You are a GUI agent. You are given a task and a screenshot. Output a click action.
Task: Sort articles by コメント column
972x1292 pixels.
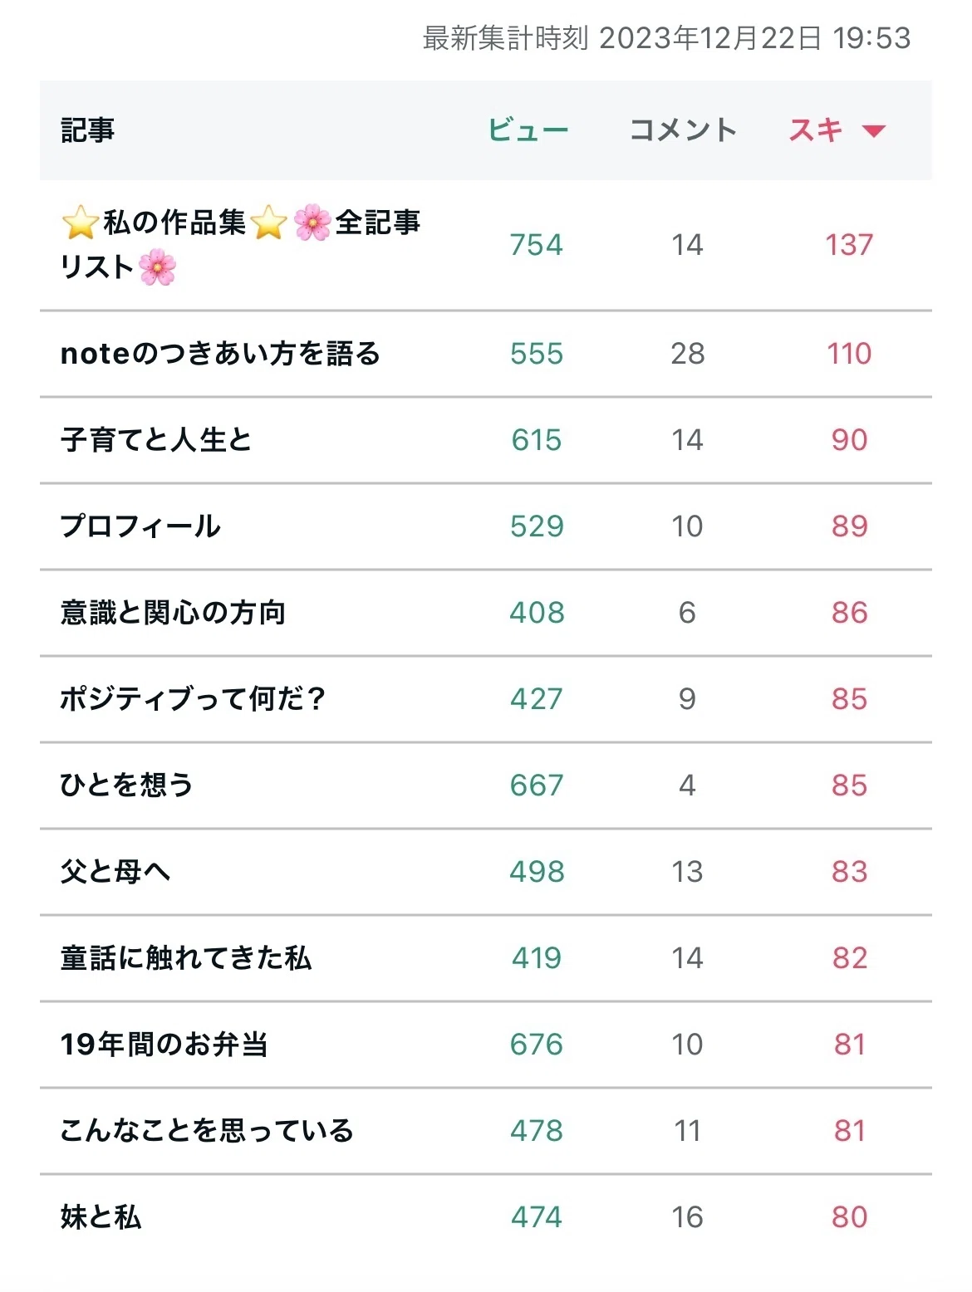(683, 130)
